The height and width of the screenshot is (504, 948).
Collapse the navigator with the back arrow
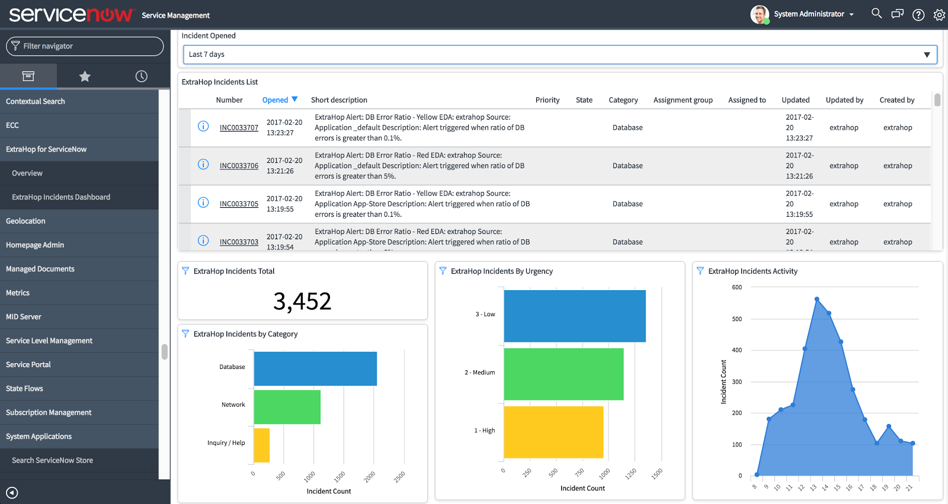12,493
